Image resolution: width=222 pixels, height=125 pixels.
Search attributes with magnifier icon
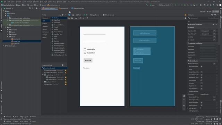point(212,15)
